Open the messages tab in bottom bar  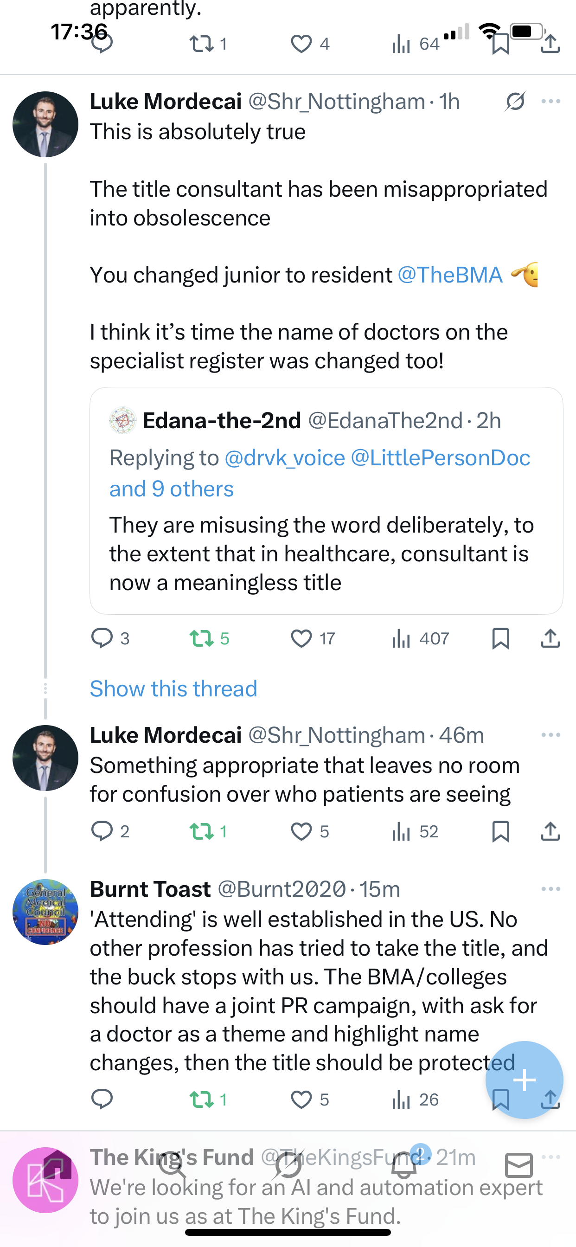pyautogui.click(x=519, y=1166)
